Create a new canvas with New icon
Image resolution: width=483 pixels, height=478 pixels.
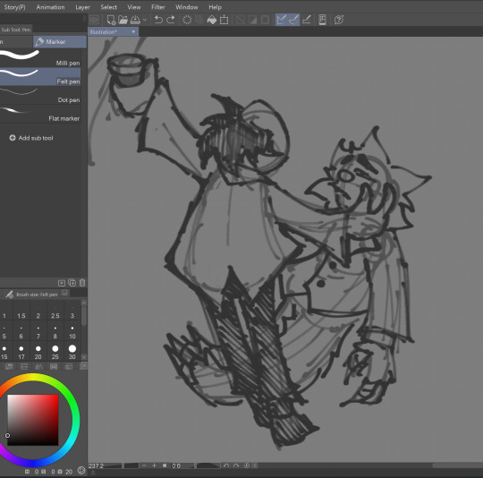click(111, 20)
